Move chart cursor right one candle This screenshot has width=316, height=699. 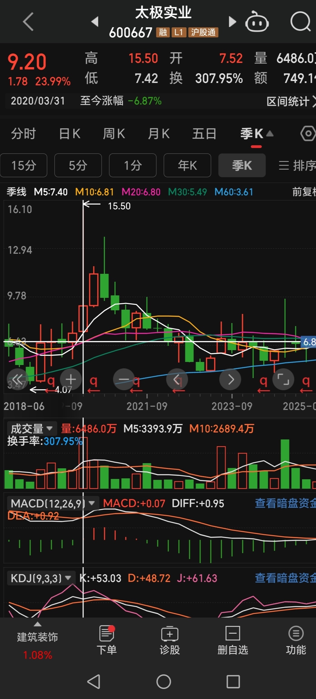(x=230, y=379)
